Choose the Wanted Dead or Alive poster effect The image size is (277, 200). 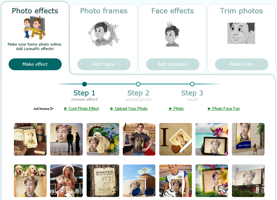[103, 181]
